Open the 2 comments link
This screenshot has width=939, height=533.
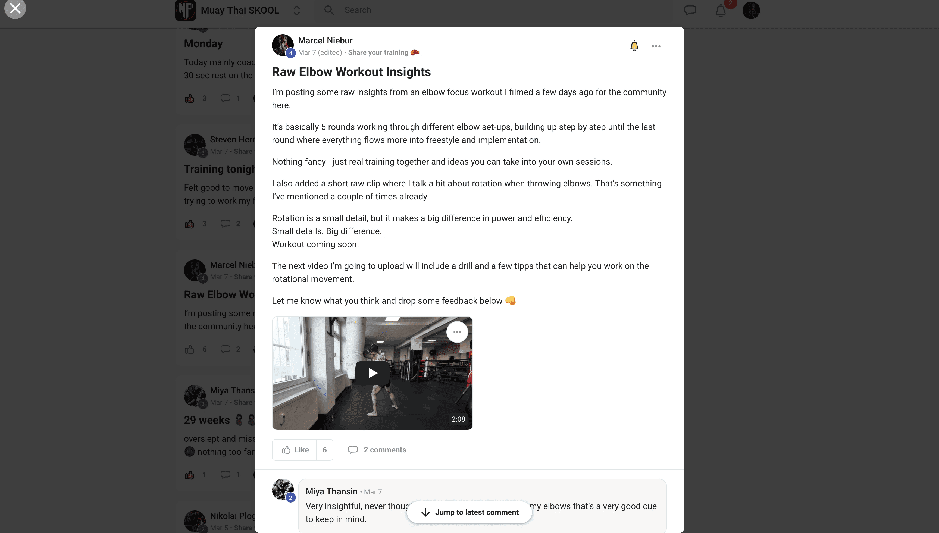pos(377,450)
